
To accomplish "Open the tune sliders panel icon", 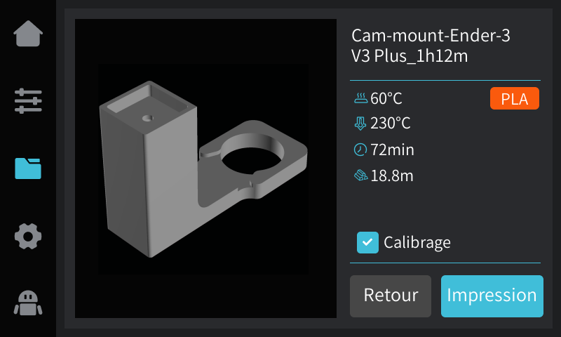I will (x=28, y=100).
